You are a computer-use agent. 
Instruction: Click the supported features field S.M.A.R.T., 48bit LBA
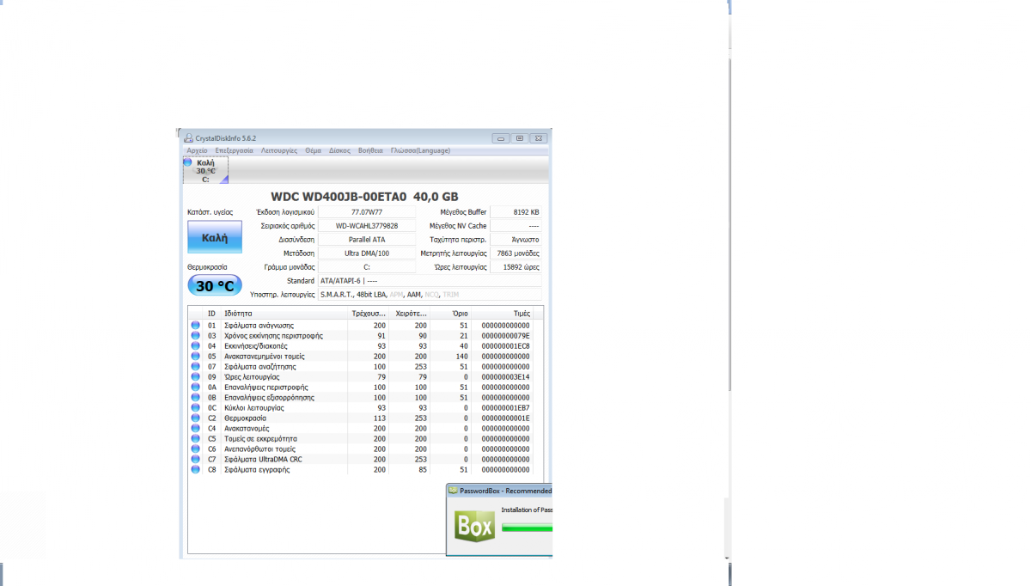click(x=430, y=295)
